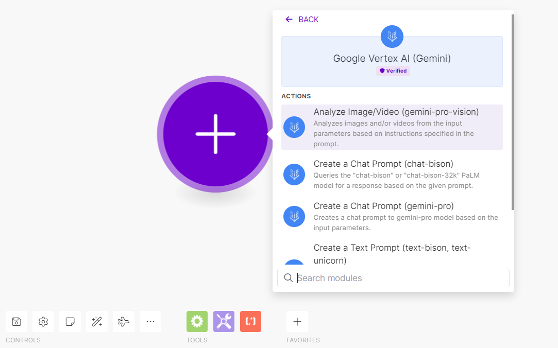Click the Google Vertex AI logo in header
Image resolution: width=558 pixels, height=348 pixels.
coord(392,36)
